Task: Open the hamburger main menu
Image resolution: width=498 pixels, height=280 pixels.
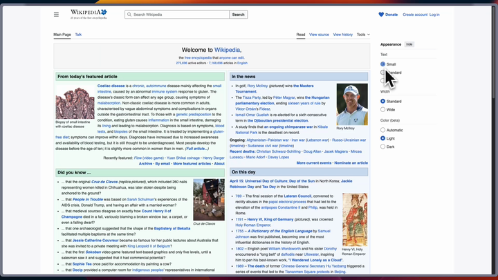Action: 56,15
